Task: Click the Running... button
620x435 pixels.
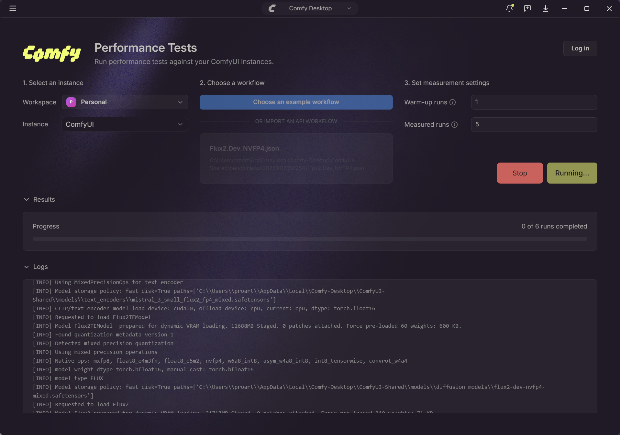Action: point(572,173)
